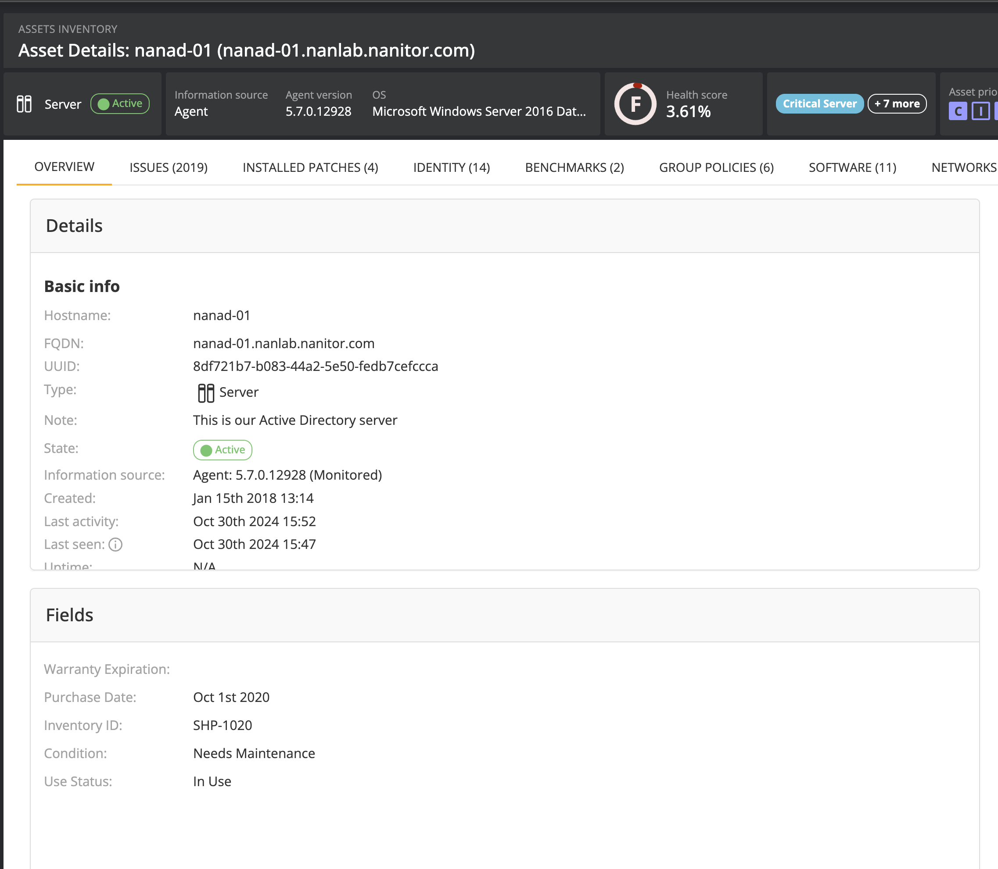Open the Networks tab
The width and height of the screenshot is (998, 869).
[x=963, y=167]
